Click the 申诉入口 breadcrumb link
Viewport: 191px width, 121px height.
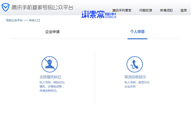(34, 20)
